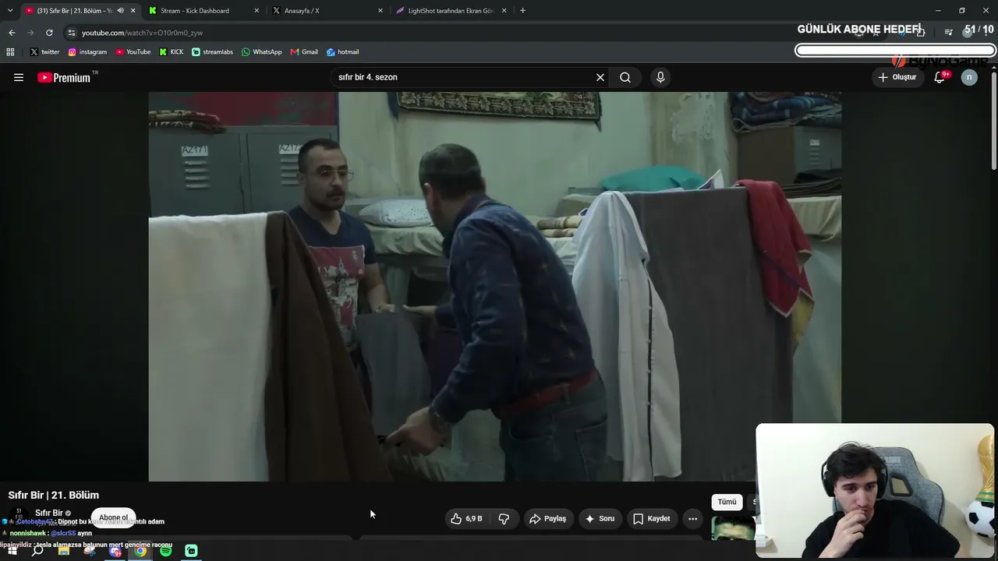The image size is (998, 561).
Task: Close the LightShot tab
Action: click(x=504, y=11)
